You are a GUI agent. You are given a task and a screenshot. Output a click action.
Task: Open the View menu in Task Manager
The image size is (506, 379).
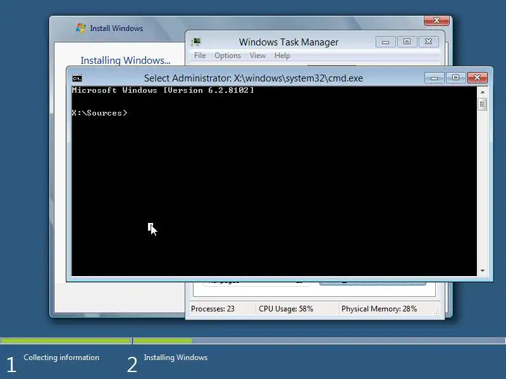click(257, 56)
